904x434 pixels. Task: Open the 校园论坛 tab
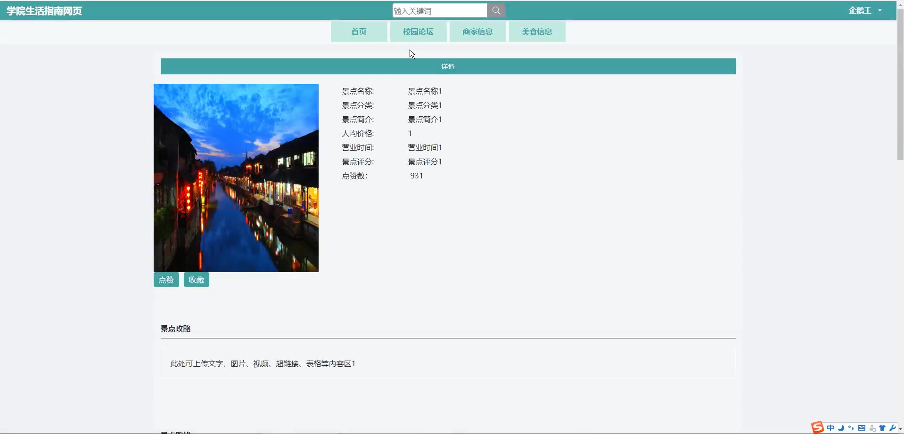(x=418, y=32)
